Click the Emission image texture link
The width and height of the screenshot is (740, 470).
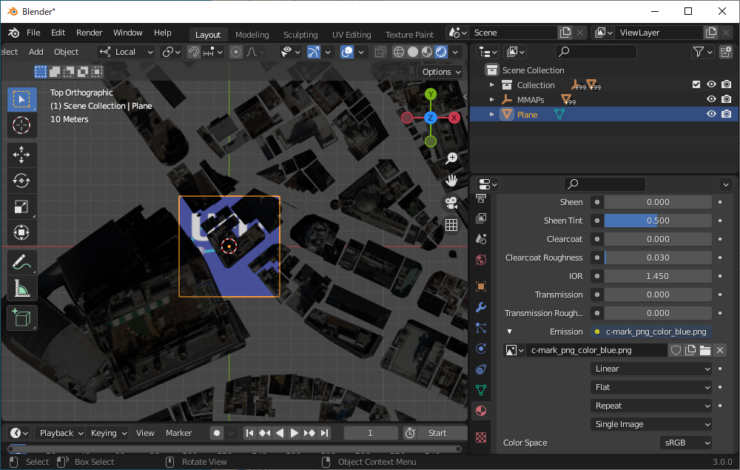tap(651, 332)
